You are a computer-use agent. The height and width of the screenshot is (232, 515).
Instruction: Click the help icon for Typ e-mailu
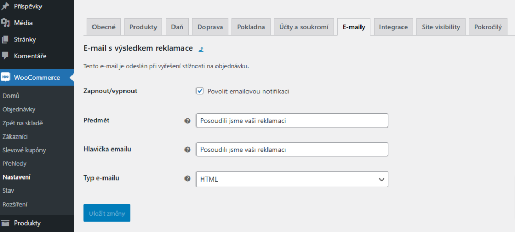coord(188,179)
